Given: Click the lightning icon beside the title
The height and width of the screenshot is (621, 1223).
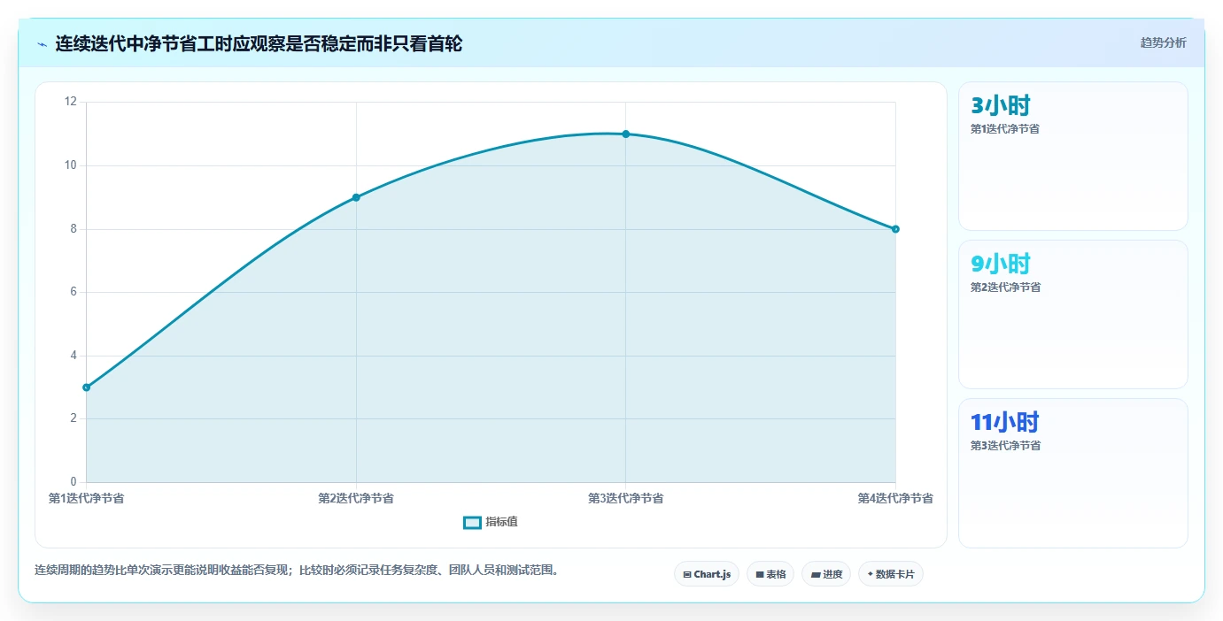Looking at the screenshot, I should click(x=42, y=44).
